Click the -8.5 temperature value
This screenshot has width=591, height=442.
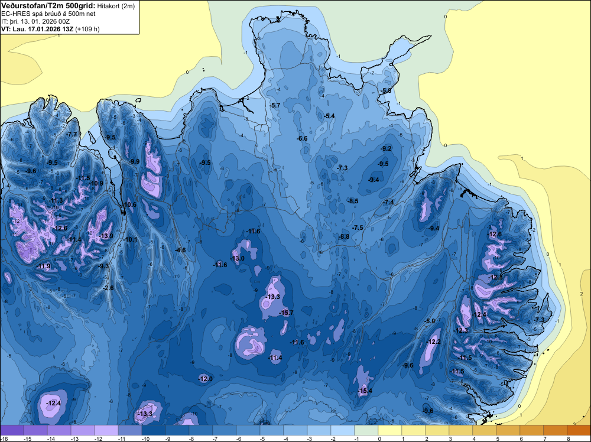353,201
